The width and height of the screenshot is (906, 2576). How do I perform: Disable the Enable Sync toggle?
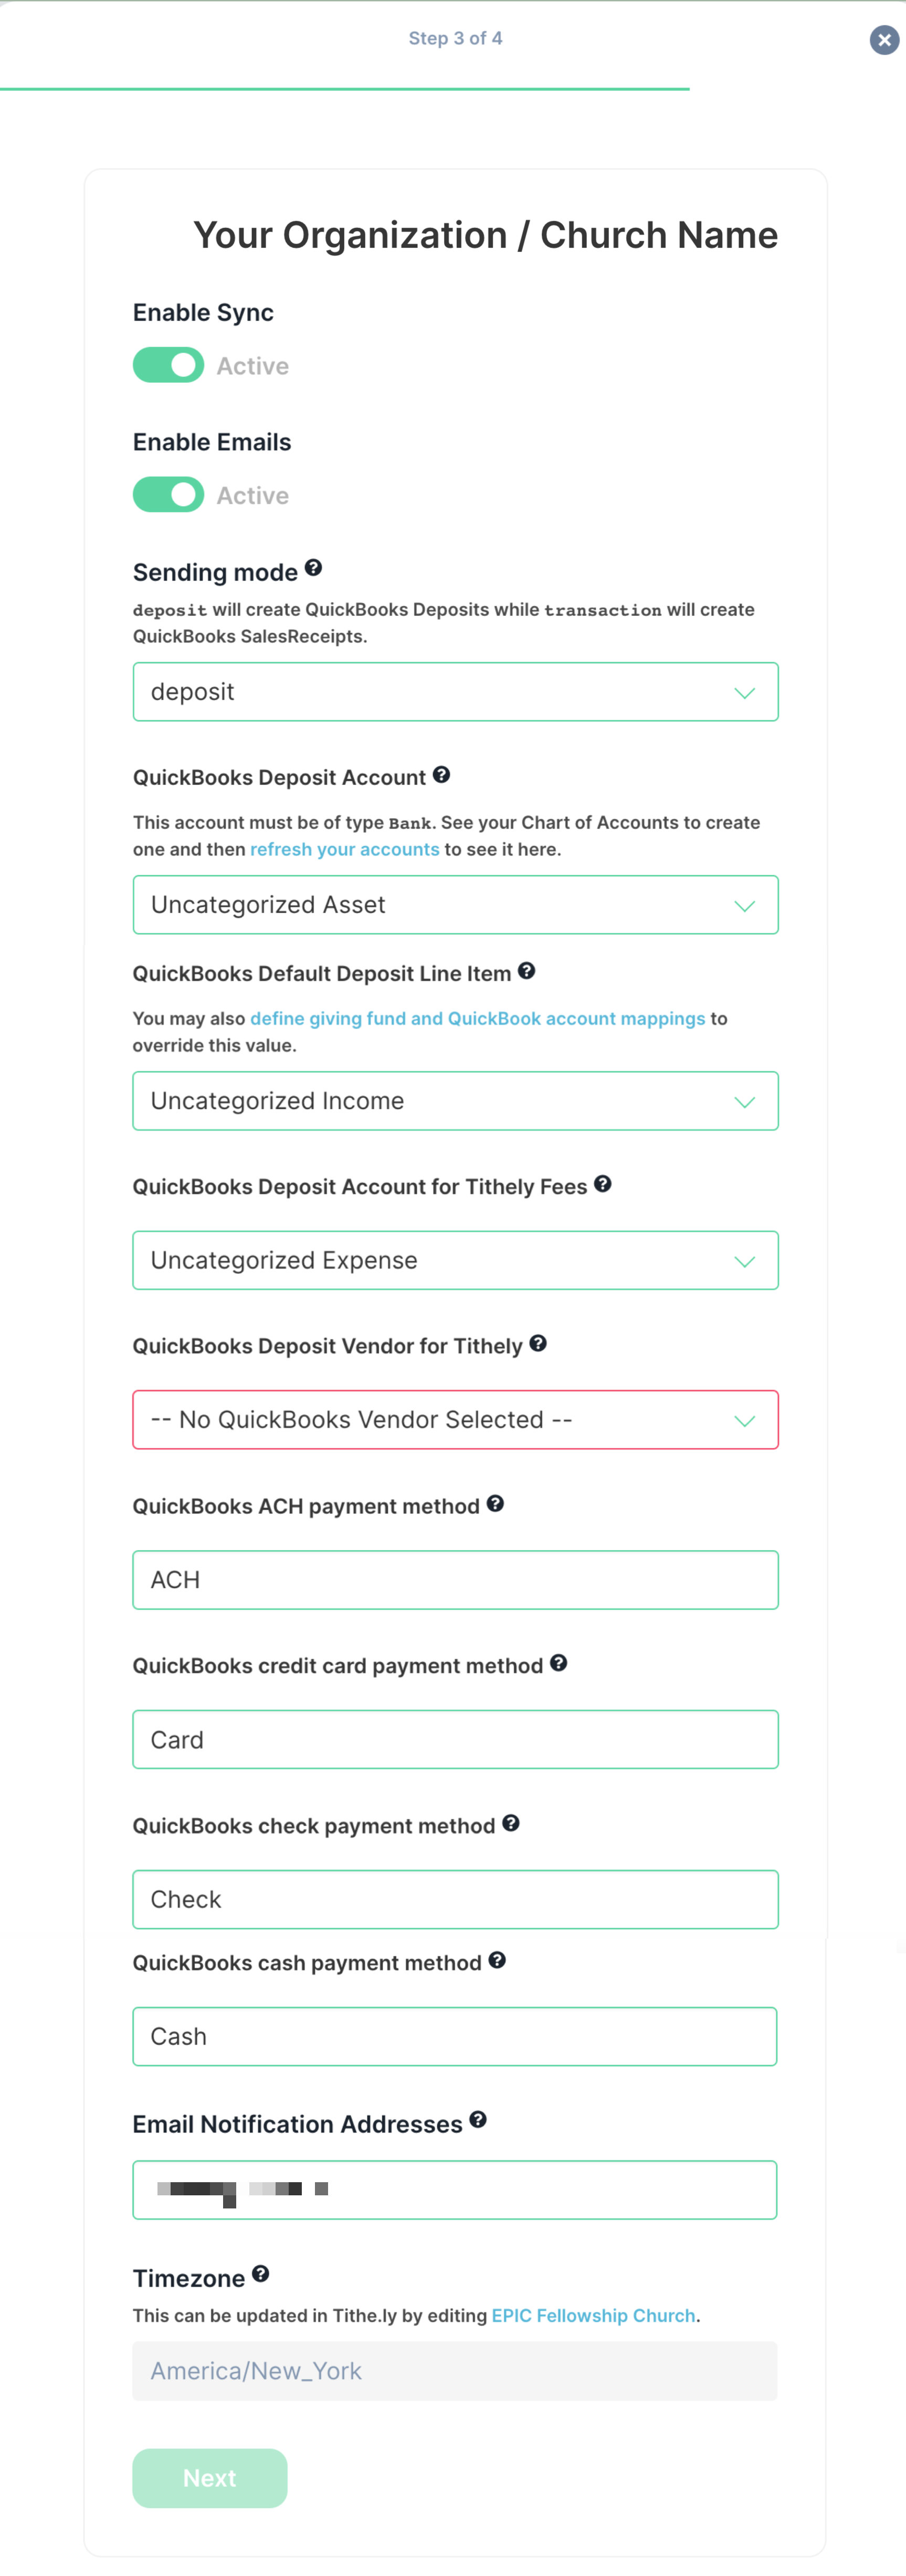[x=168, y=365]
